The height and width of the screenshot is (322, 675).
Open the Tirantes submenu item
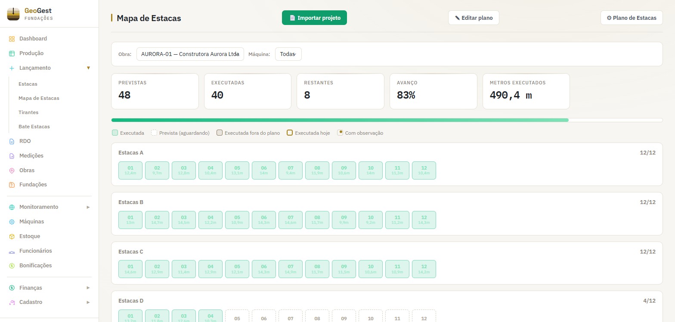(x=28, y=112)
